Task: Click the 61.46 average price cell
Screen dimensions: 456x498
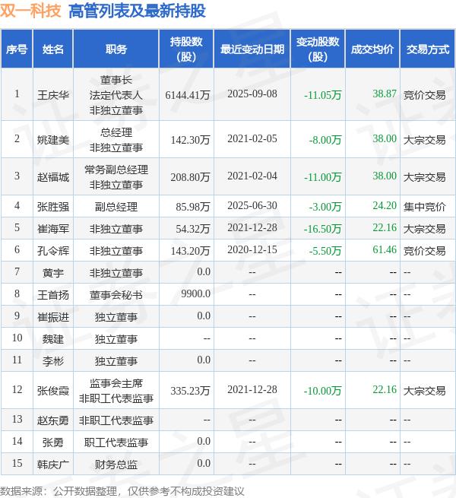Action: 385,249
